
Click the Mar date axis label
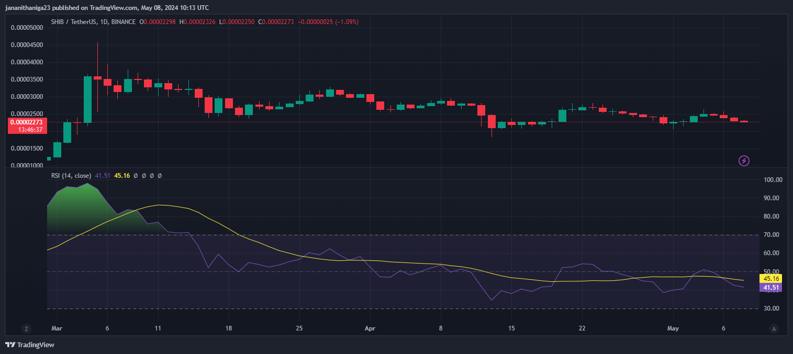click(57, 328)
